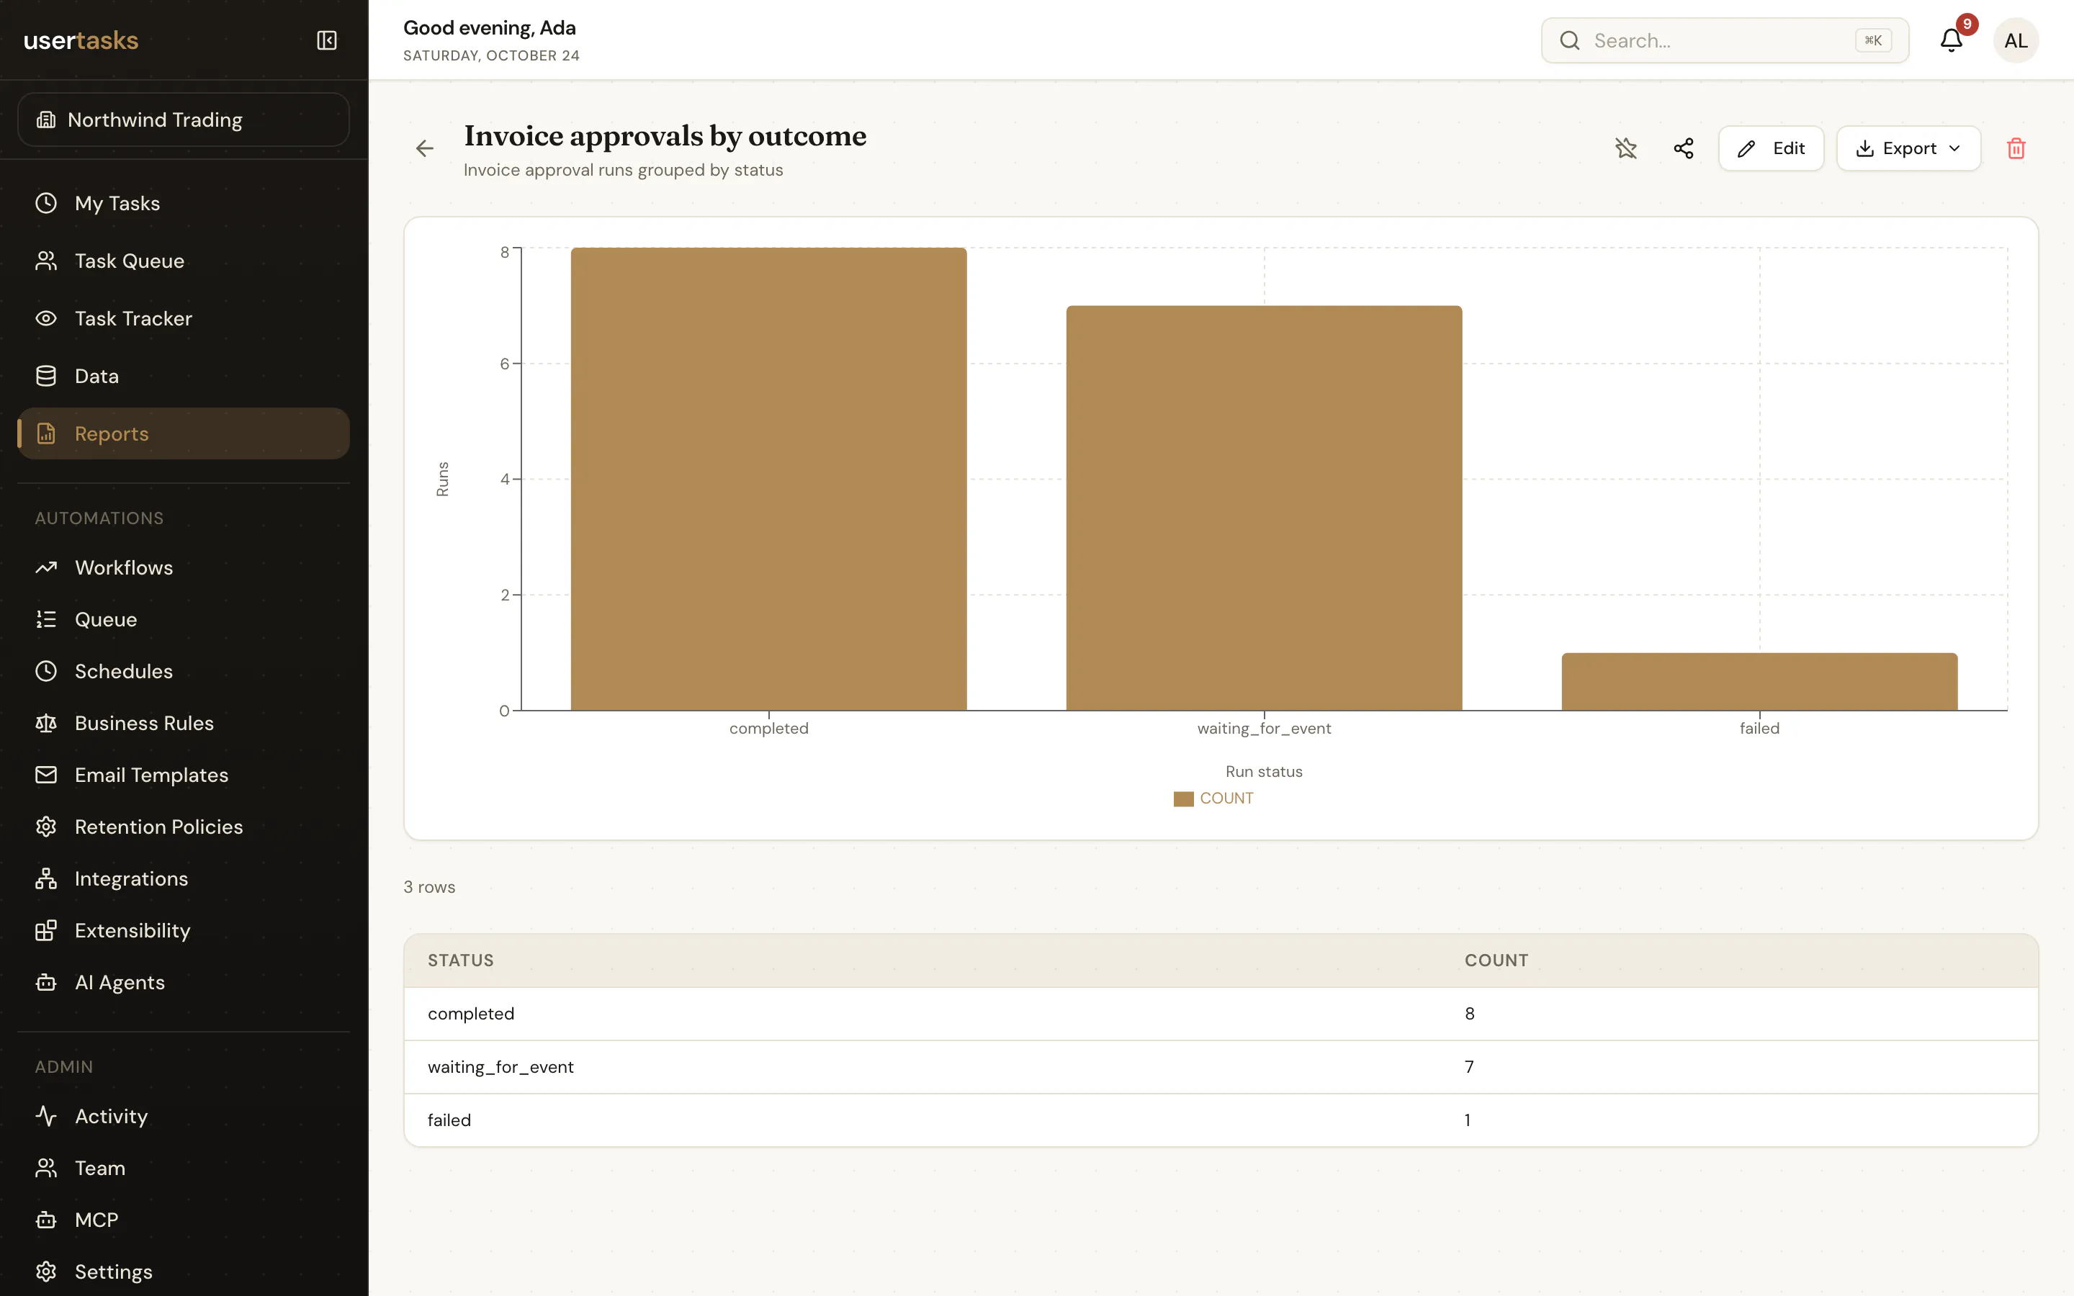Toggle the COUNT legend swatch
The height and width of the screenshot is (1296, 2074).
tap(1182, 799)
